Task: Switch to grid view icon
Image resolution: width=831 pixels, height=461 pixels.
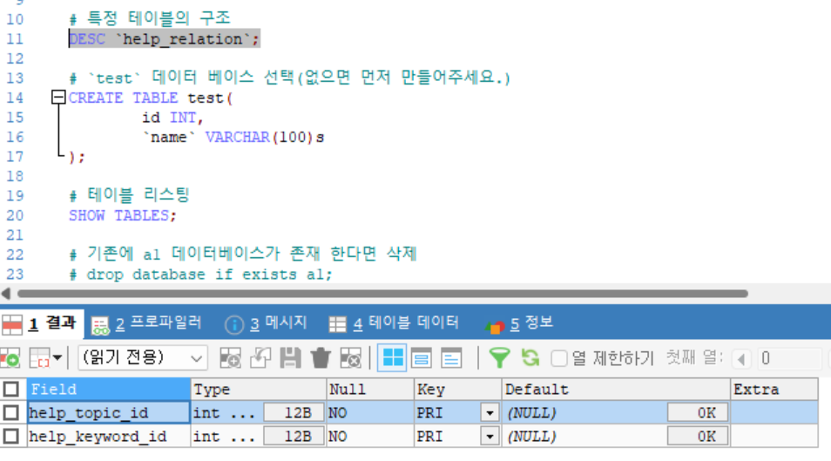Action: (x=392, y=358)
